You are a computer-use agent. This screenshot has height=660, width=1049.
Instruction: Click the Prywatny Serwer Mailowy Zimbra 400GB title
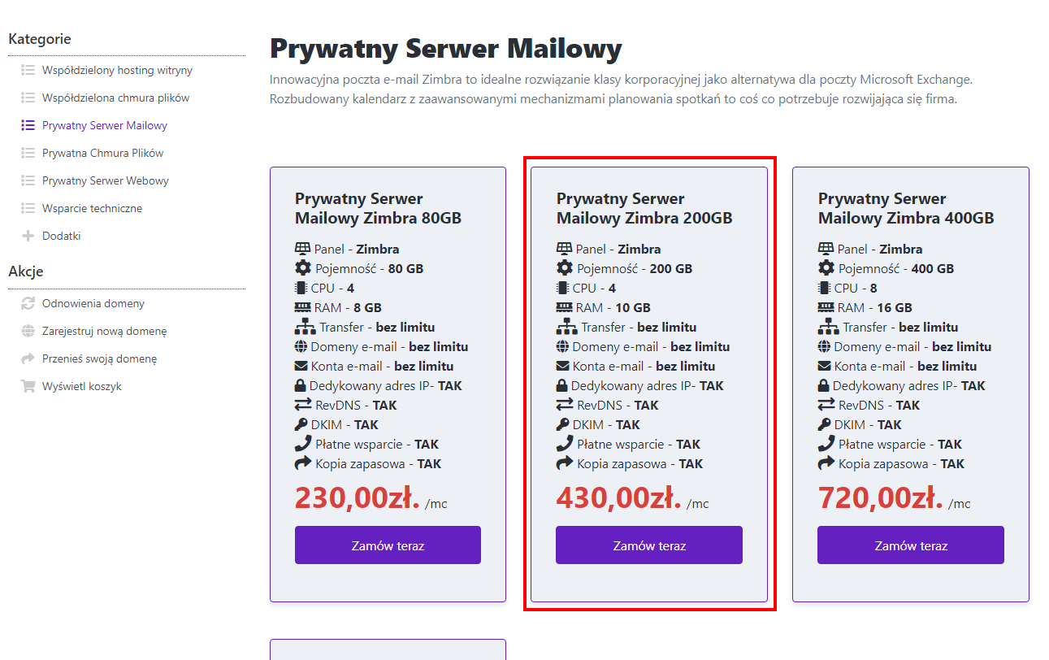tap(905, 209)
